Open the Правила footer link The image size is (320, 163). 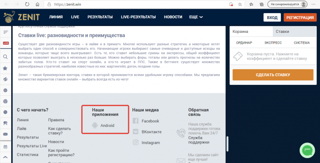pyautogui.click(x=56, y=120)
